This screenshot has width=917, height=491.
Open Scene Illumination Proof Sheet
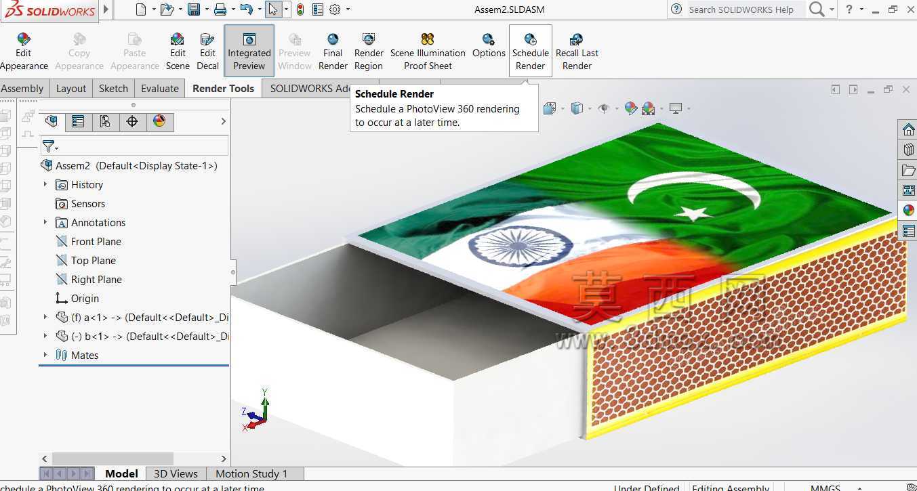[428, 51]
